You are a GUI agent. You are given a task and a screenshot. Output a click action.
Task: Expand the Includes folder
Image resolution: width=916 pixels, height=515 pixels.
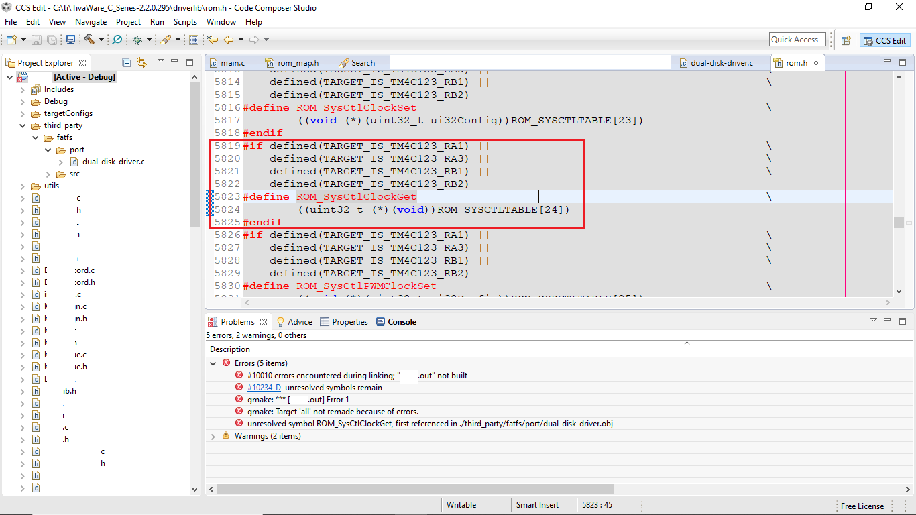point(22,89)
